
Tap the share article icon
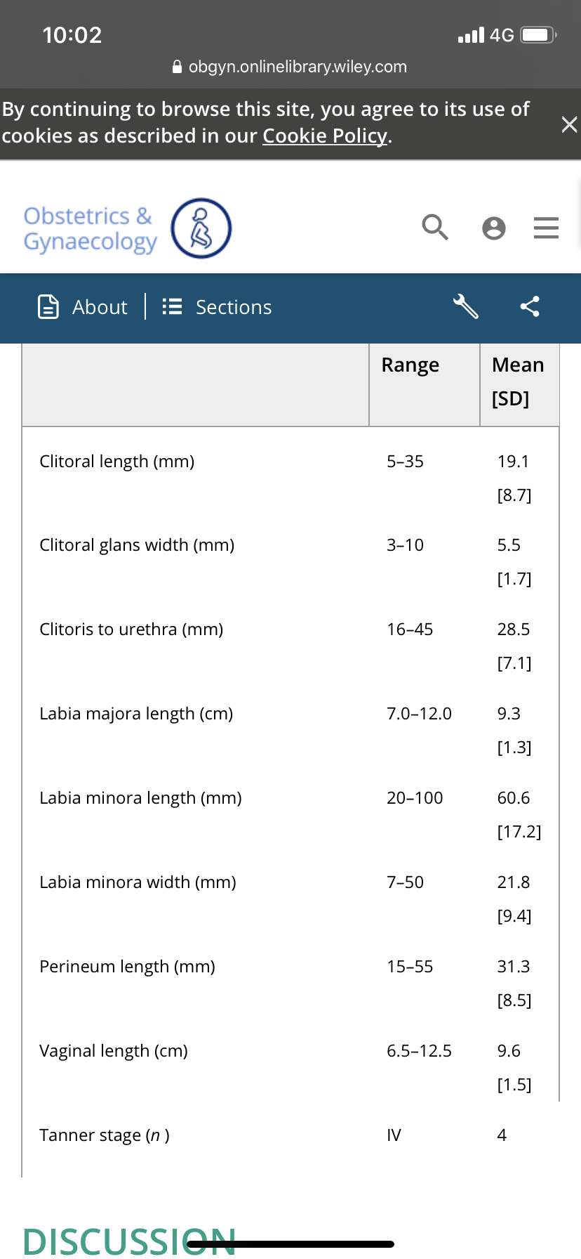(x=530, y=306)
